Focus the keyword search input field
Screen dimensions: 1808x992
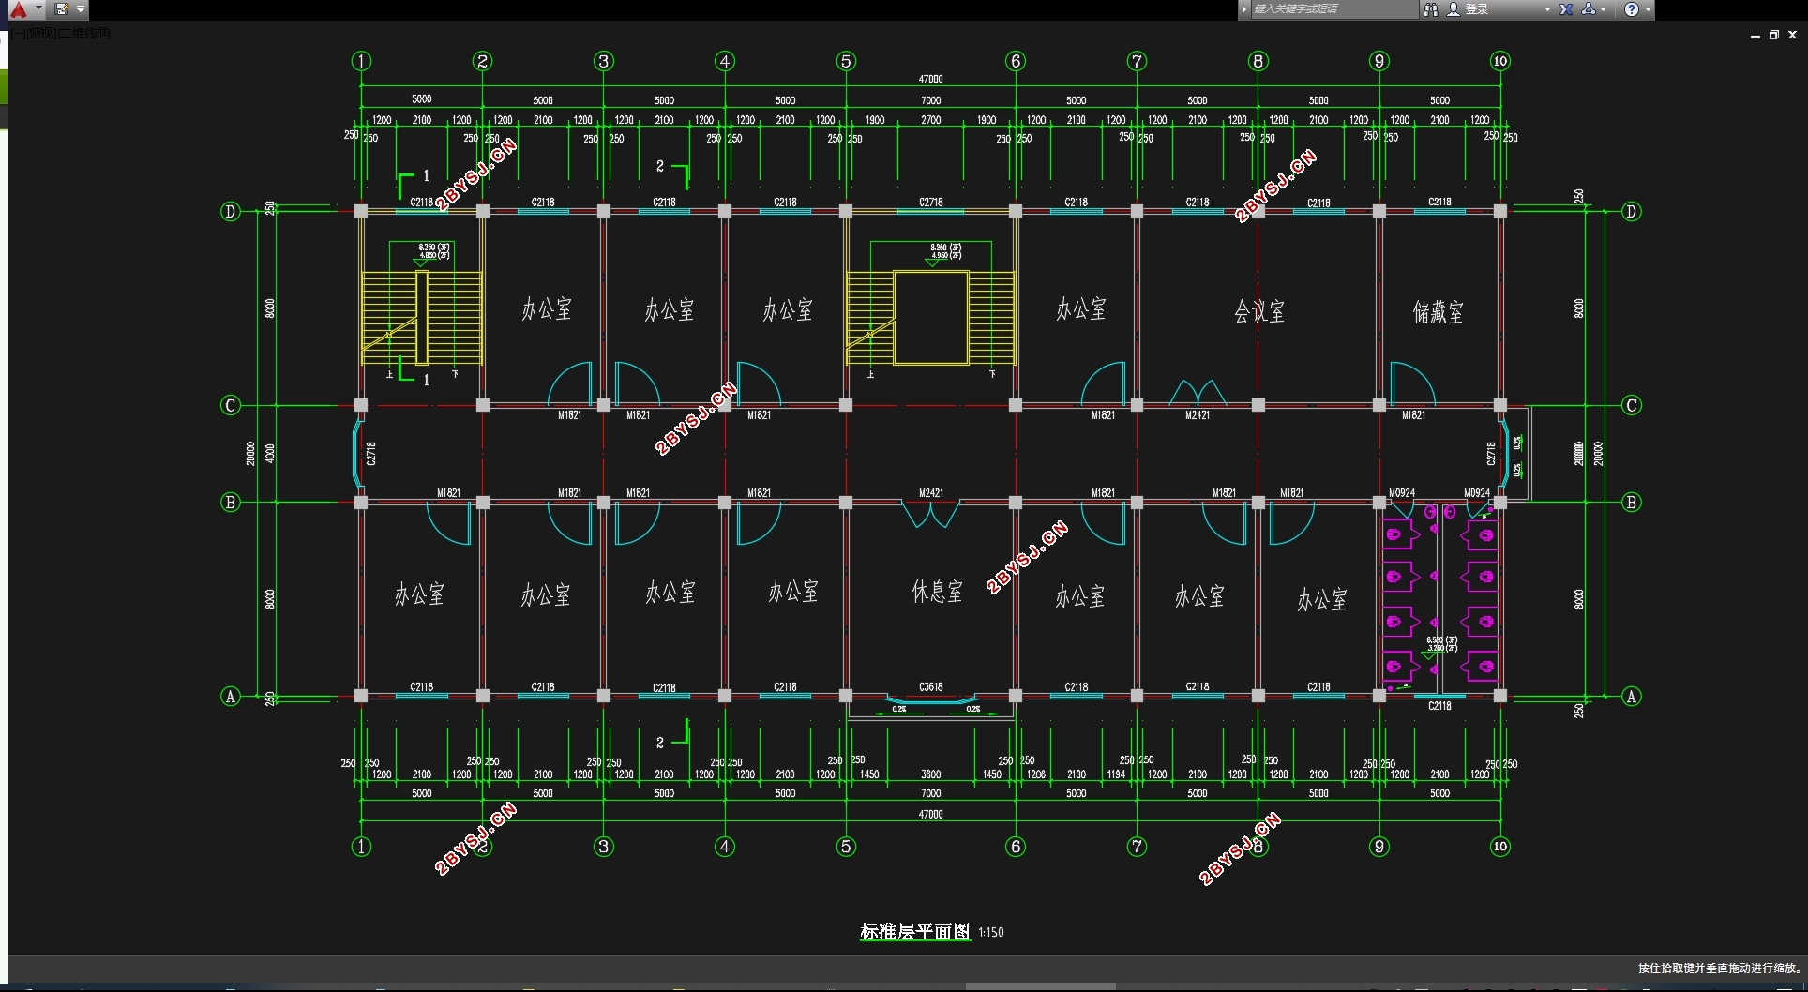click(x=1334, y=9)
